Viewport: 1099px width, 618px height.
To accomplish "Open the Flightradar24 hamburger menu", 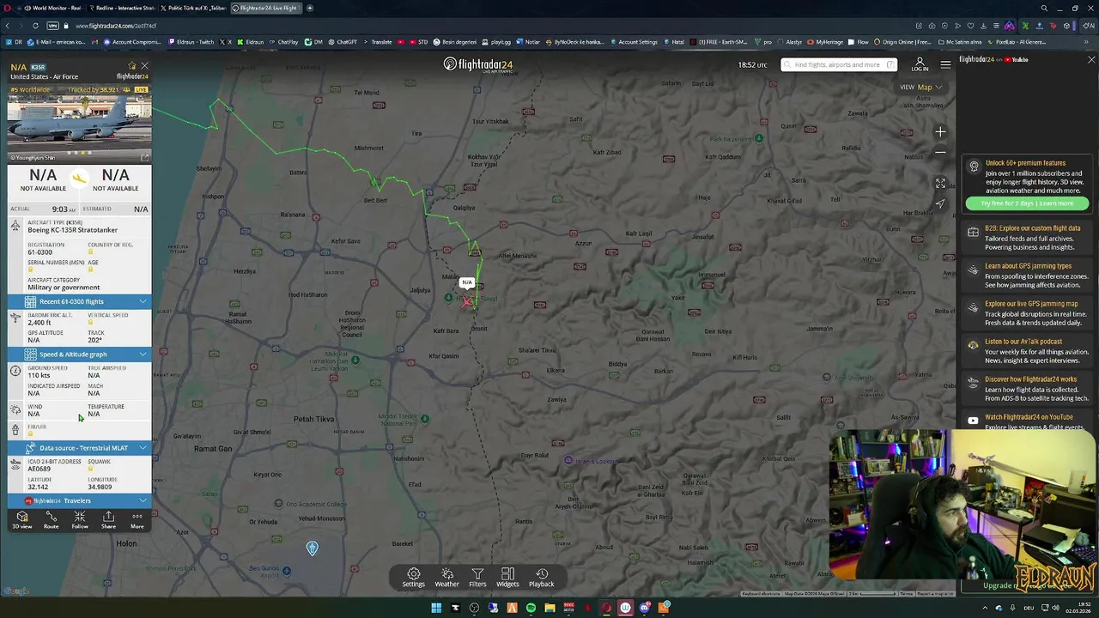I will (945, 64).
